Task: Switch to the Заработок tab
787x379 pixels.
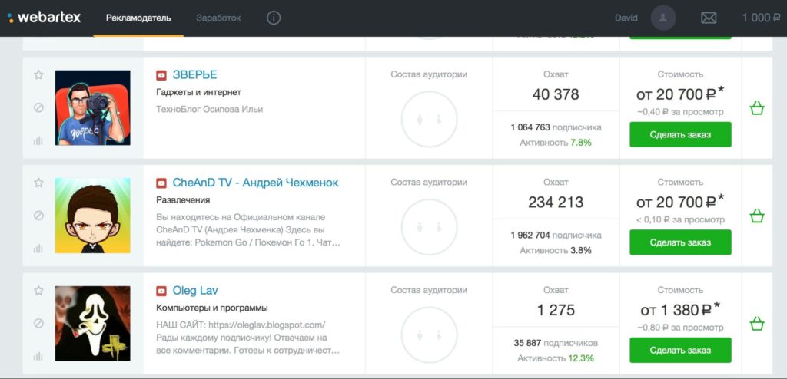Action: tap(218, 18)
